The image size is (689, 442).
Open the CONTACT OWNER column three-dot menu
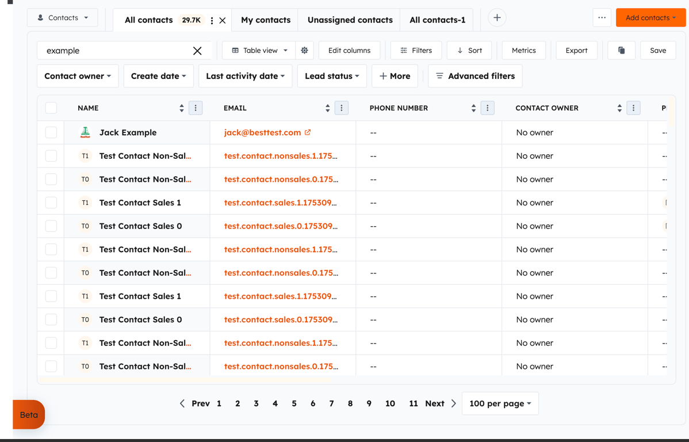pos(633,108)
